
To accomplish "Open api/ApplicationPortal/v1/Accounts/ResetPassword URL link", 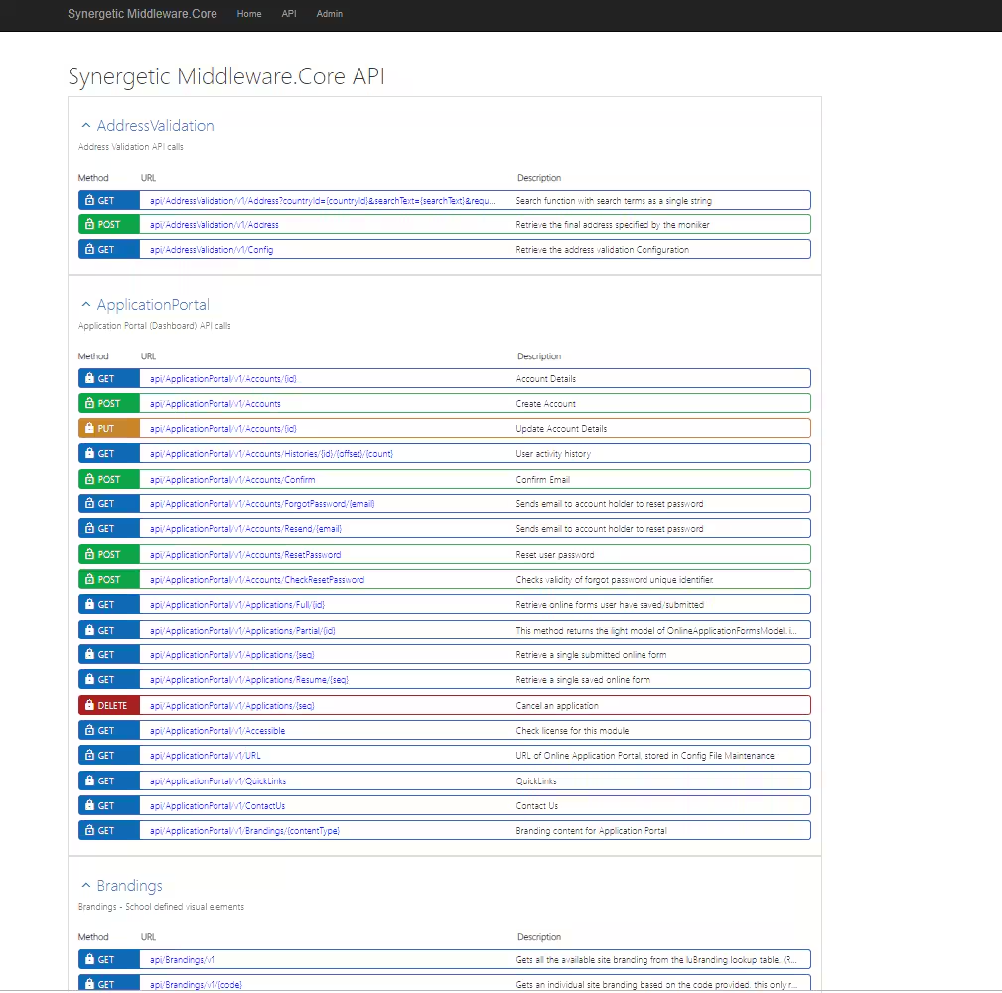I will coord(245,555).
